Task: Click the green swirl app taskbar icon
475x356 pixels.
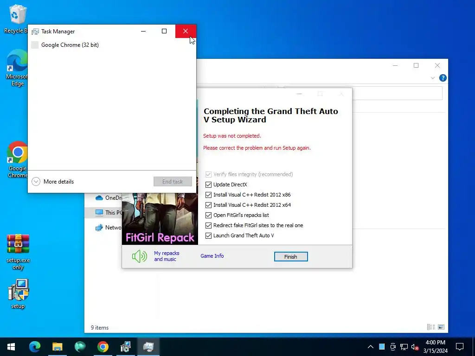Action: pyautogui.click(x=80, y=347)
